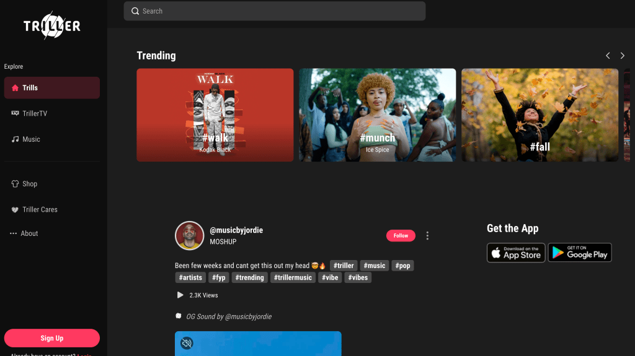The width and height of the screenshot is (635, 356).
Task: Open the #trillermusic hashtag
Action: click(x=293, y=277)
